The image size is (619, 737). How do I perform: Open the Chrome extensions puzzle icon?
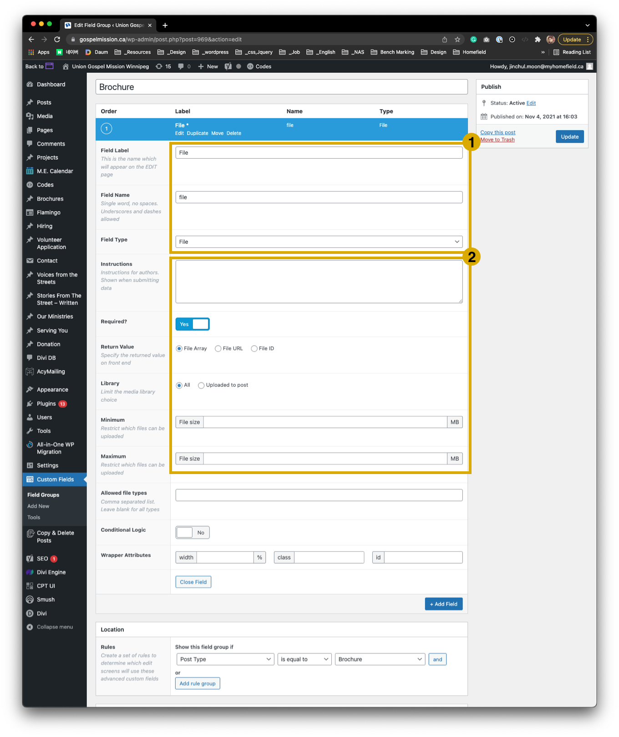coord(538,40)
